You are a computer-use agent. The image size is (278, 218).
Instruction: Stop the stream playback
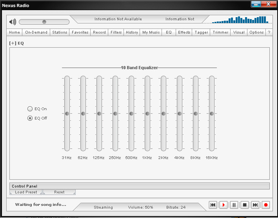click(245, 205)
